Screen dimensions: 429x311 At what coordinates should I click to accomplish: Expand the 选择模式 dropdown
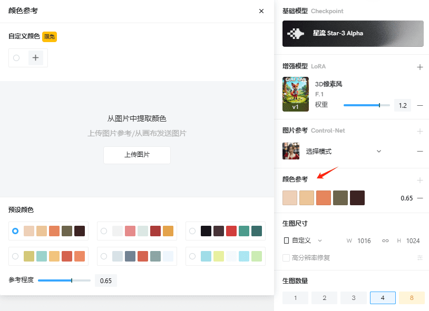[x=378, y=151]
